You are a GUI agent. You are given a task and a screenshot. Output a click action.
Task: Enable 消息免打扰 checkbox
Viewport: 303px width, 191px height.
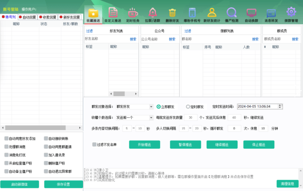point(6,155)
